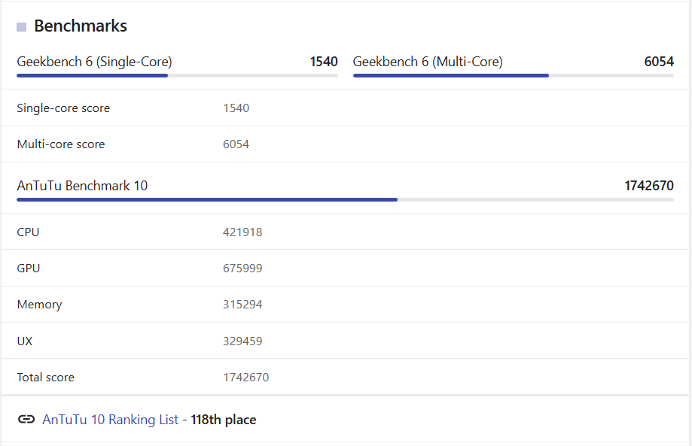Screen dimensions: 692x446
Task: Click the UX row label
Action: coord(25,341)
